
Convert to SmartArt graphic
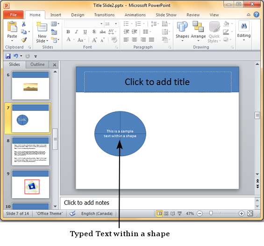[x=166, y=40]
